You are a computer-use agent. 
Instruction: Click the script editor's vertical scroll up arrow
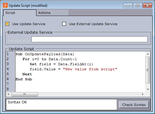pyautogui.click(x=148, y=54)
